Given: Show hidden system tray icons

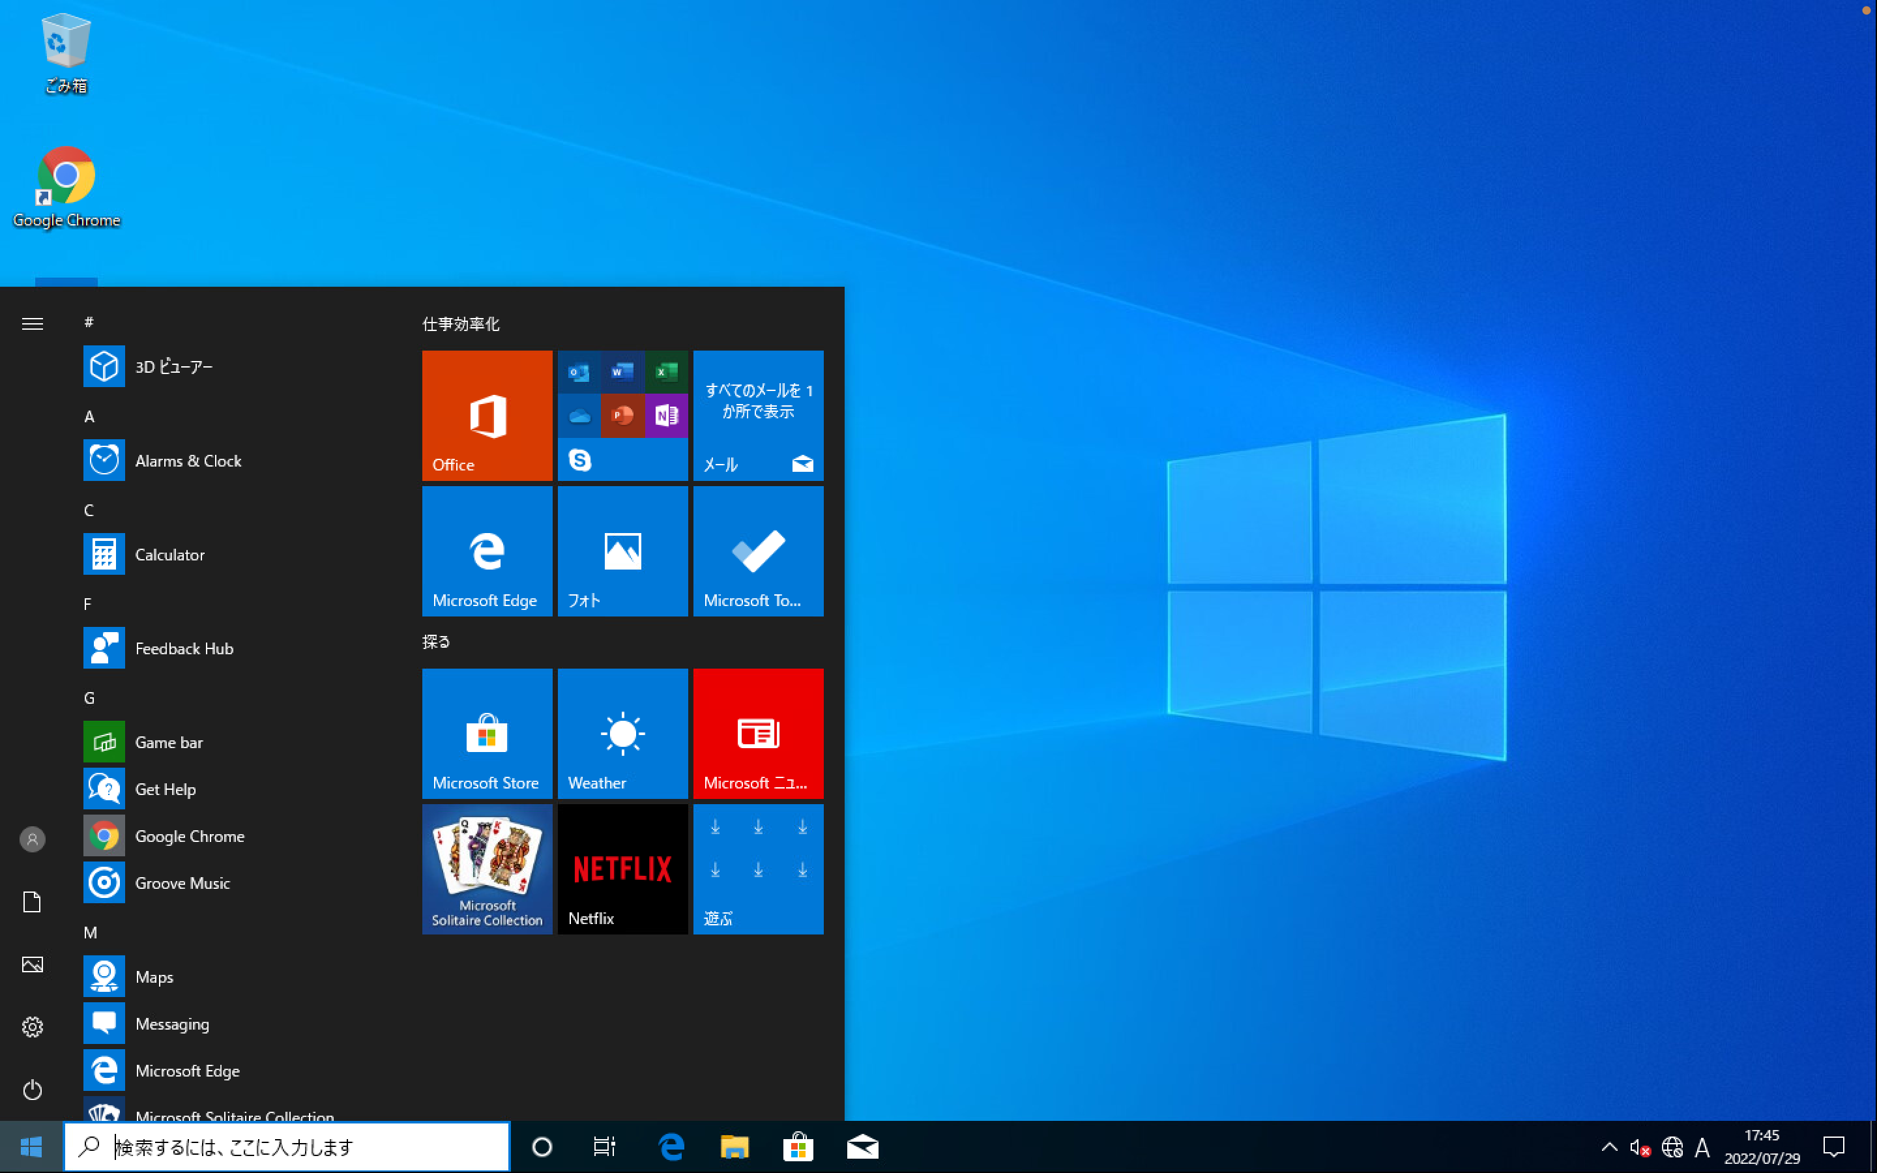Looking at the screenshot, I should (1609, 1147).
